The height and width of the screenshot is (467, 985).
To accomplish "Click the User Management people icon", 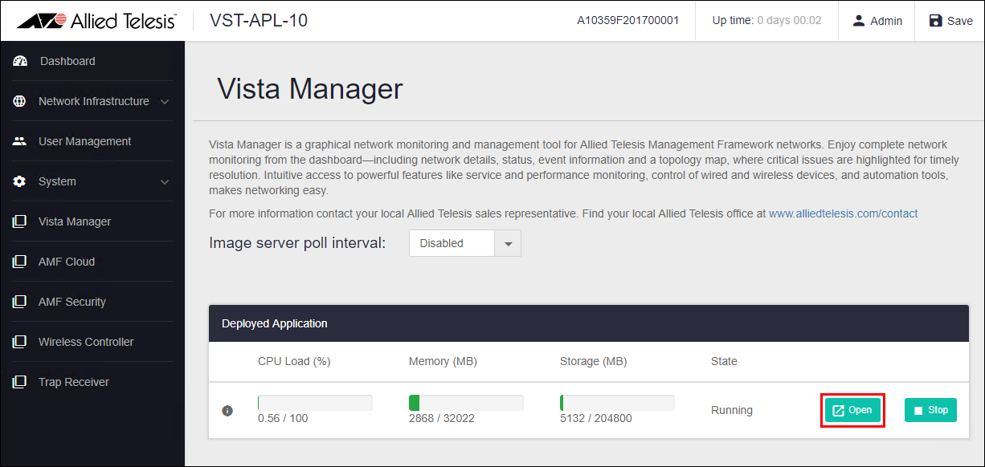I will point(20,141).
